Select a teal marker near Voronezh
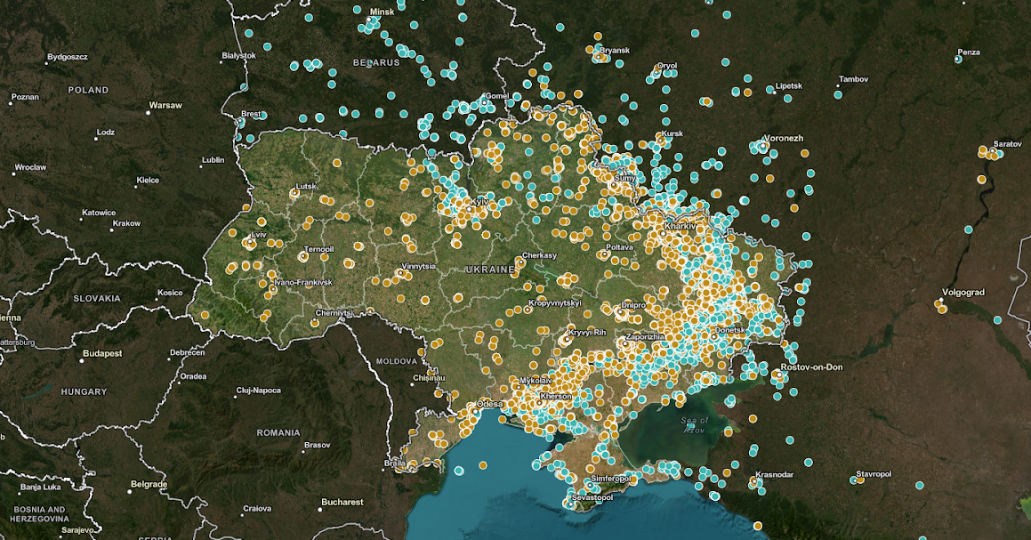 (774, 151)
